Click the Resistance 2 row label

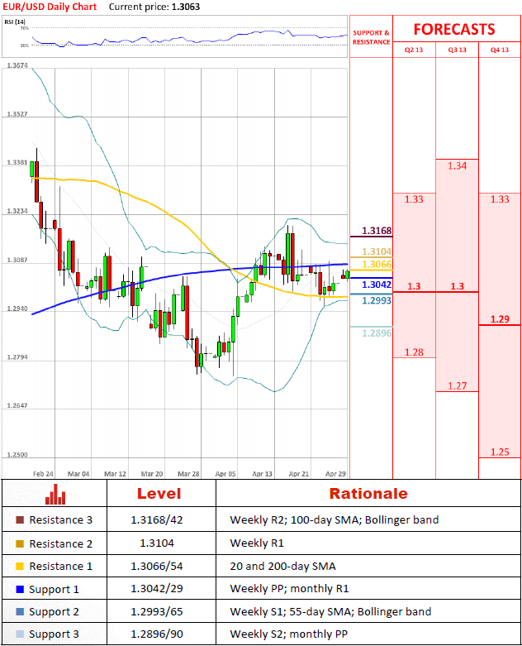pyautogui.click(x=61, y=543)
